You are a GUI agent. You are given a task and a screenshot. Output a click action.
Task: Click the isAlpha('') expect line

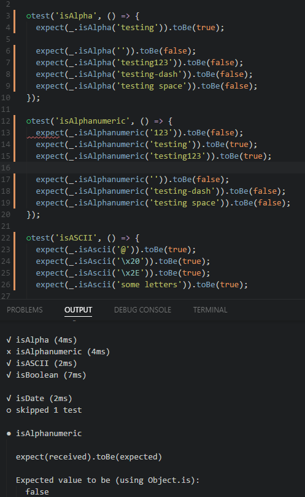(x=116, y=51)
